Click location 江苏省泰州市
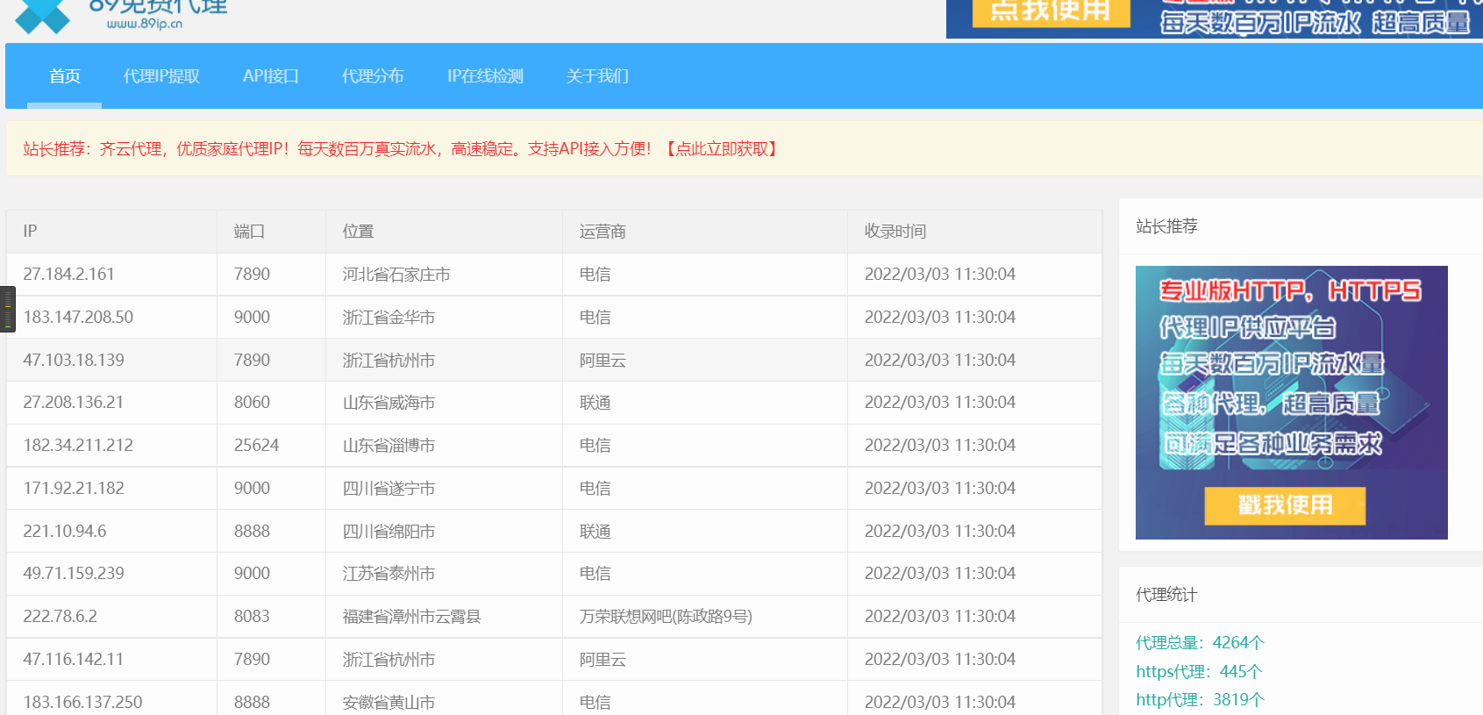1483x715 pixels. (x=389, y=574)
